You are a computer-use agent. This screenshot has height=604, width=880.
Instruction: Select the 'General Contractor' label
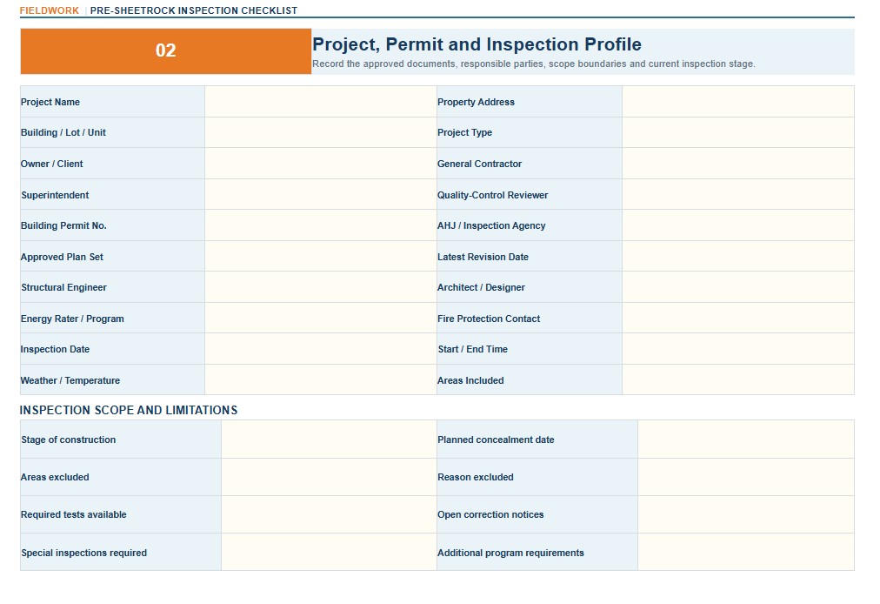[x=479, y=164]
